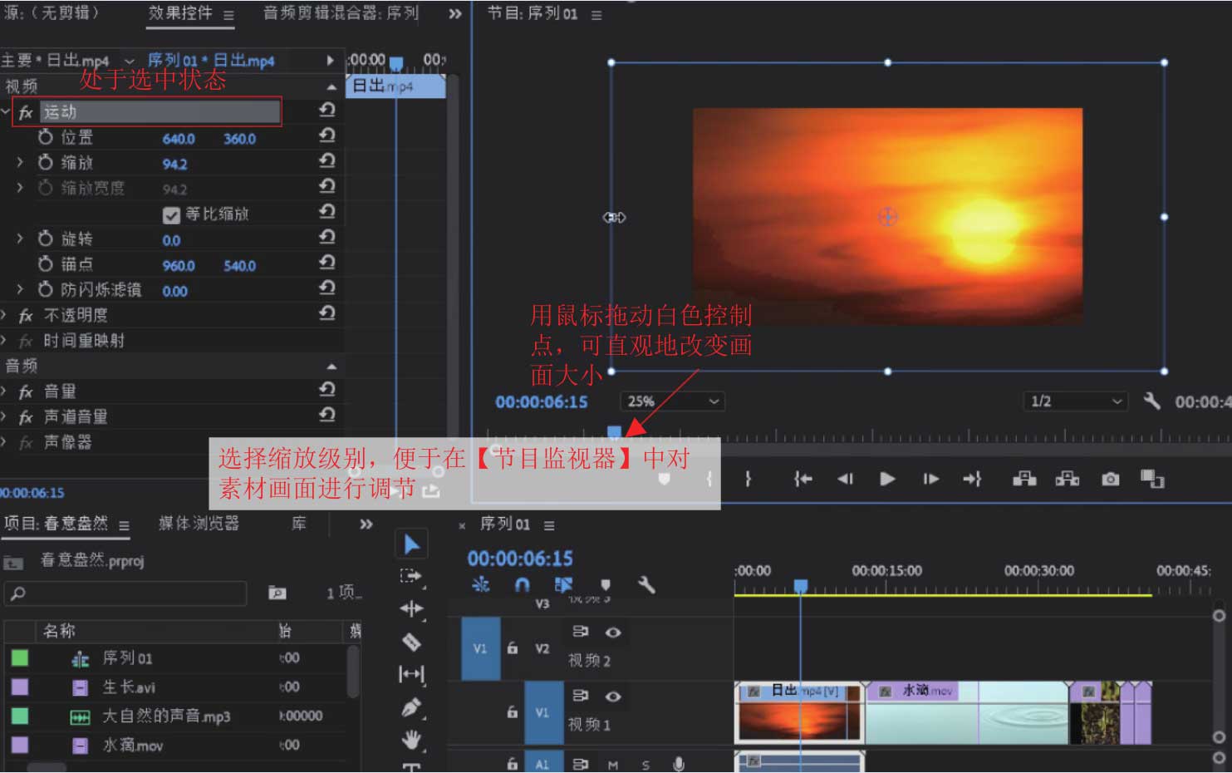1232x773 pixels.
Task: Toggle animation stopwatch for 位置
Action: click(x=46, y=137)
